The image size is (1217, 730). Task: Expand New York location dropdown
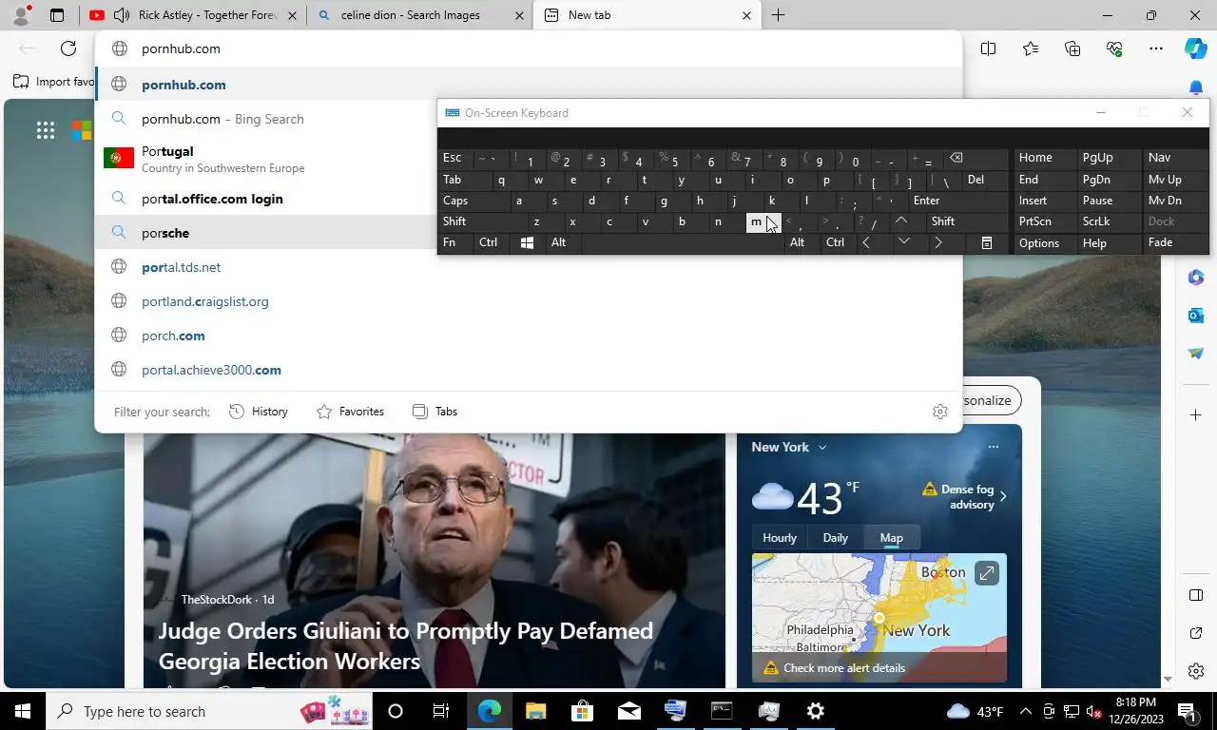pyautogui.click(x=822, y=448)
